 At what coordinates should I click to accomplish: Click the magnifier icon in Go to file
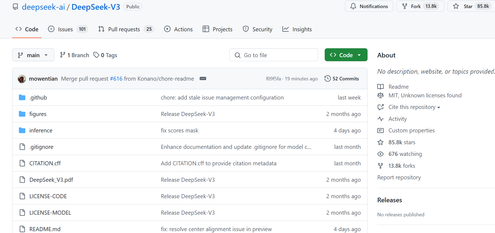tap(237, 55)
